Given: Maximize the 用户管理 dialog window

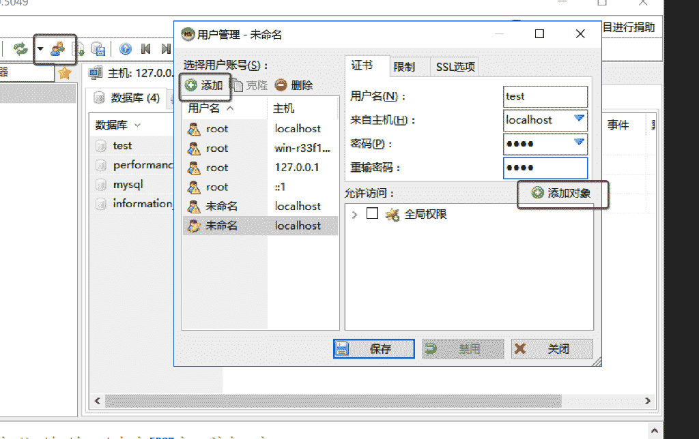Looking at the screenshot, I should 539,34.
